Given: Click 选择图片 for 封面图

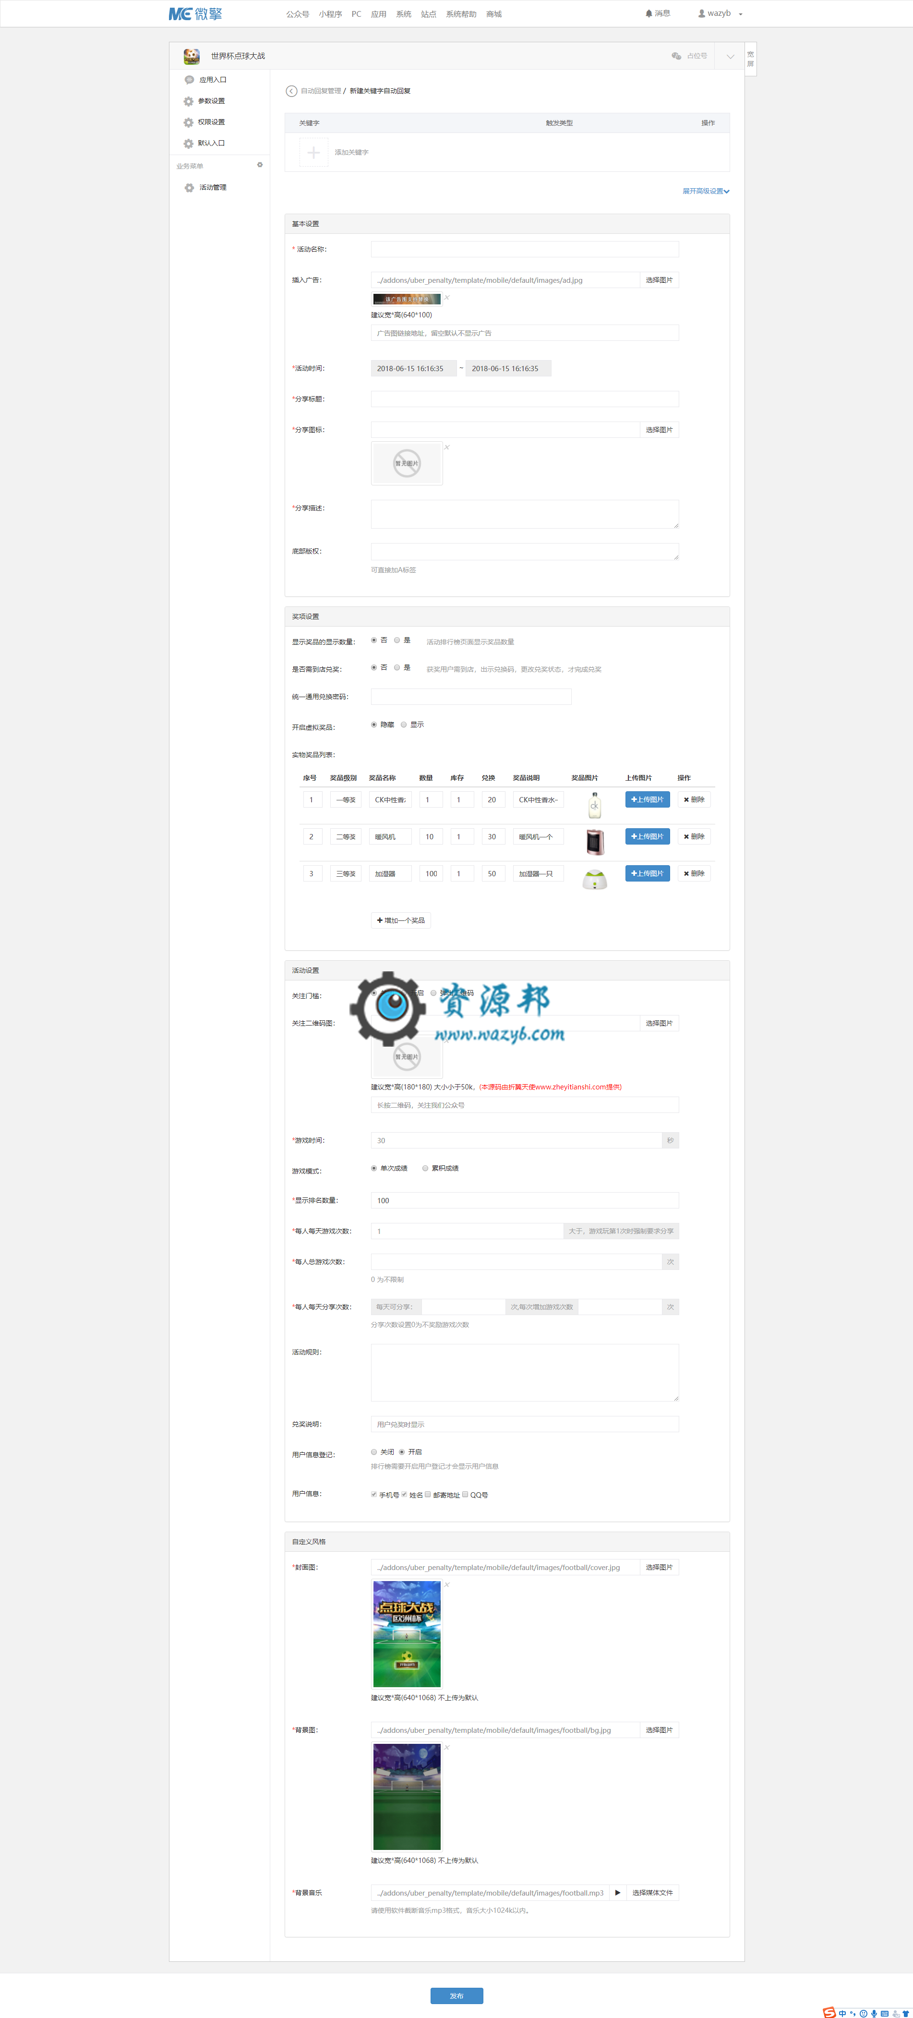Looking at the screenshot, I should pyautogui.click(x=659, y=1567).
